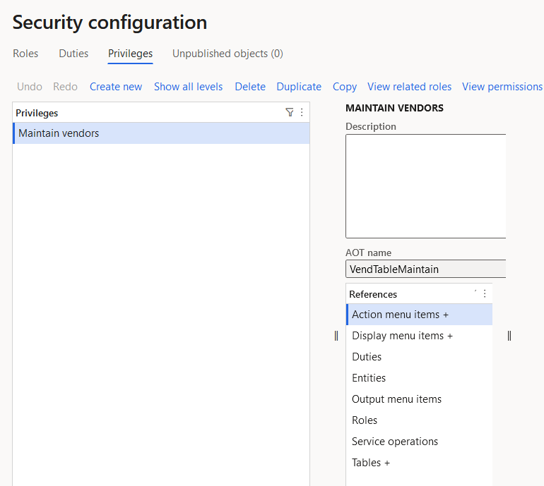Expand the Tables reference entry
This screenshot has width=544, height=486.
tap(419, 463)
